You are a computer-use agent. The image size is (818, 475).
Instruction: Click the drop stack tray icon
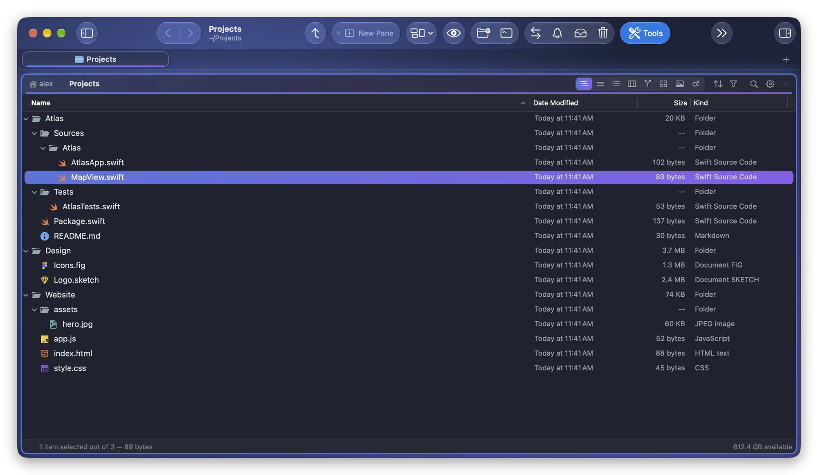[580, 33]
